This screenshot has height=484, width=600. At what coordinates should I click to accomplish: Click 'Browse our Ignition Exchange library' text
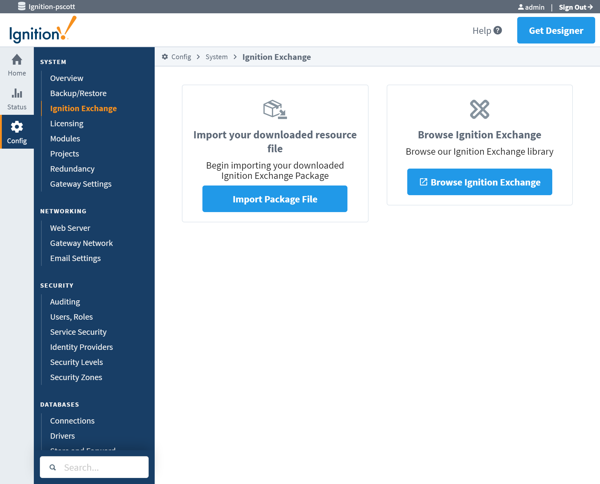click(x=480, y=151)
